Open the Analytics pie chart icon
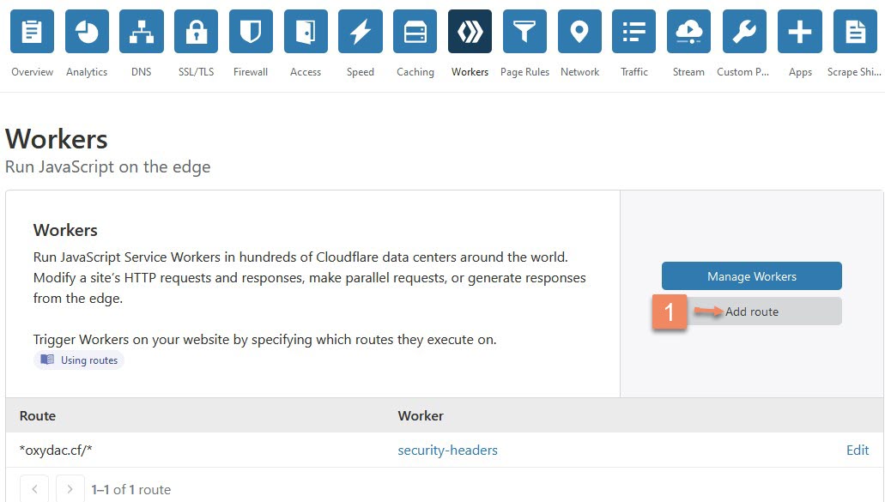The height and width of the screenshot is (502, 885). pos(87,32)
